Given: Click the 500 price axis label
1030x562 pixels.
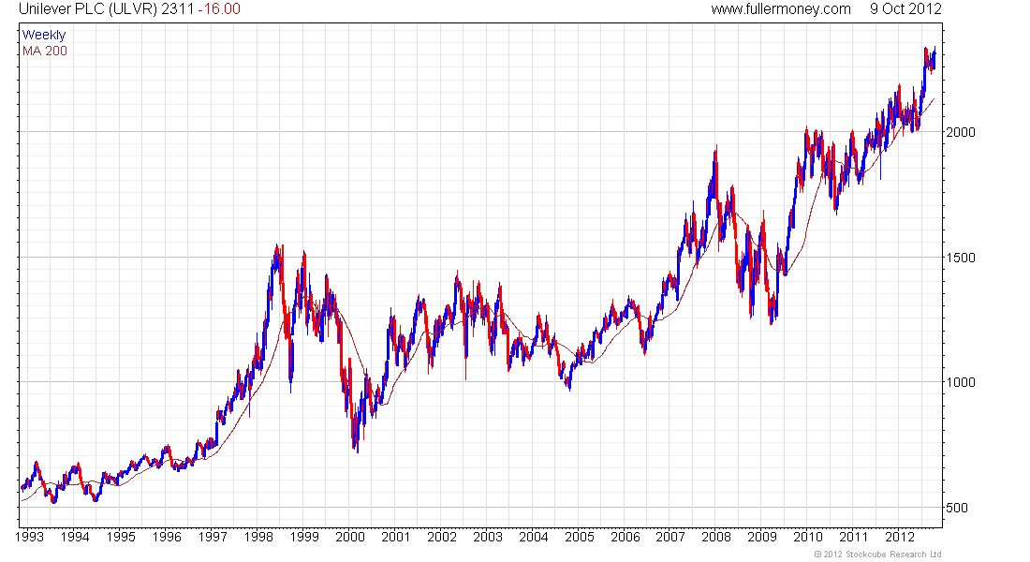Looking at the screenshot, I should [x=957, y=508].
